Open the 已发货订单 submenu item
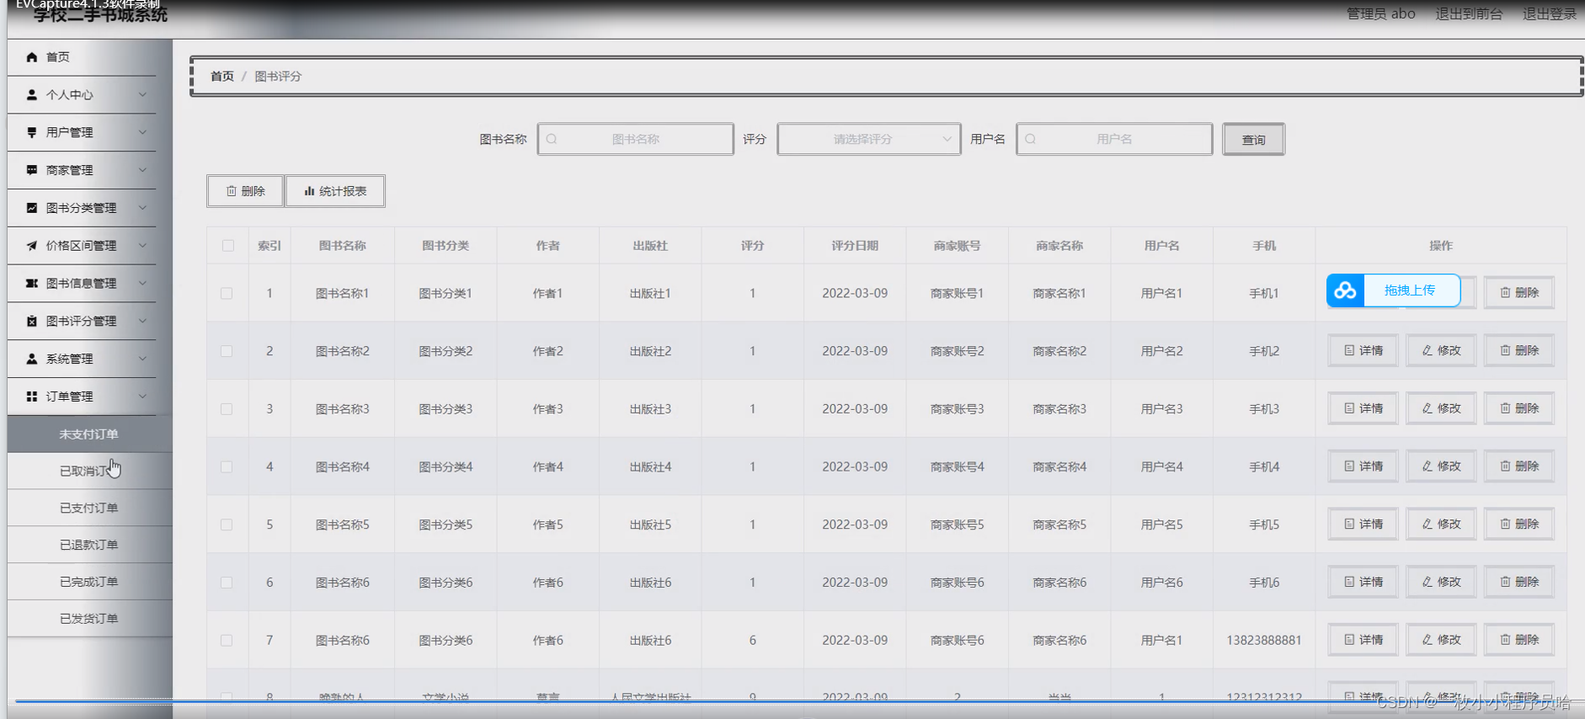 (x=89, y=619)
